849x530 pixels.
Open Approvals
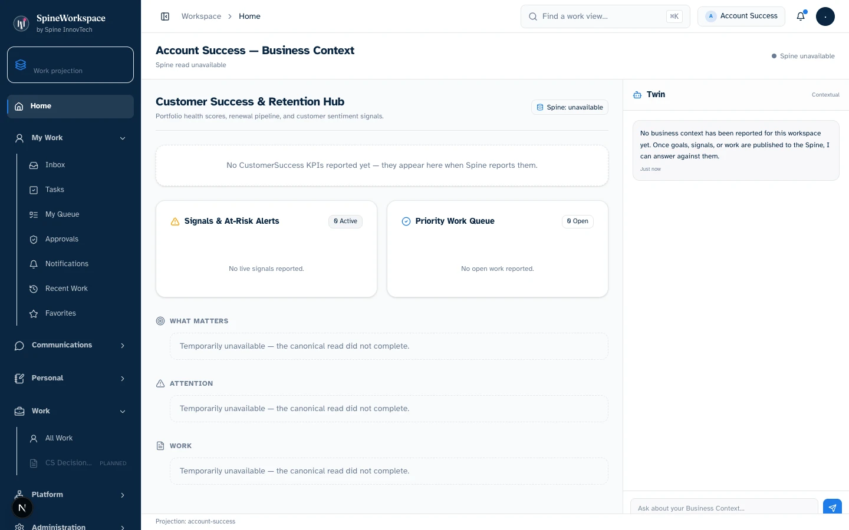tap(78, 240)
